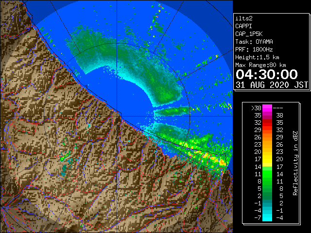Image resolution: width=311 pixels, height=233 pixels.
Task: Click the 'ilts2' label in info box
Action: (244, 18)
